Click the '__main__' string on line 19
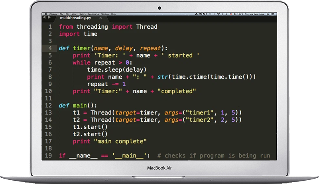The image size is (319, 185). 129,155
